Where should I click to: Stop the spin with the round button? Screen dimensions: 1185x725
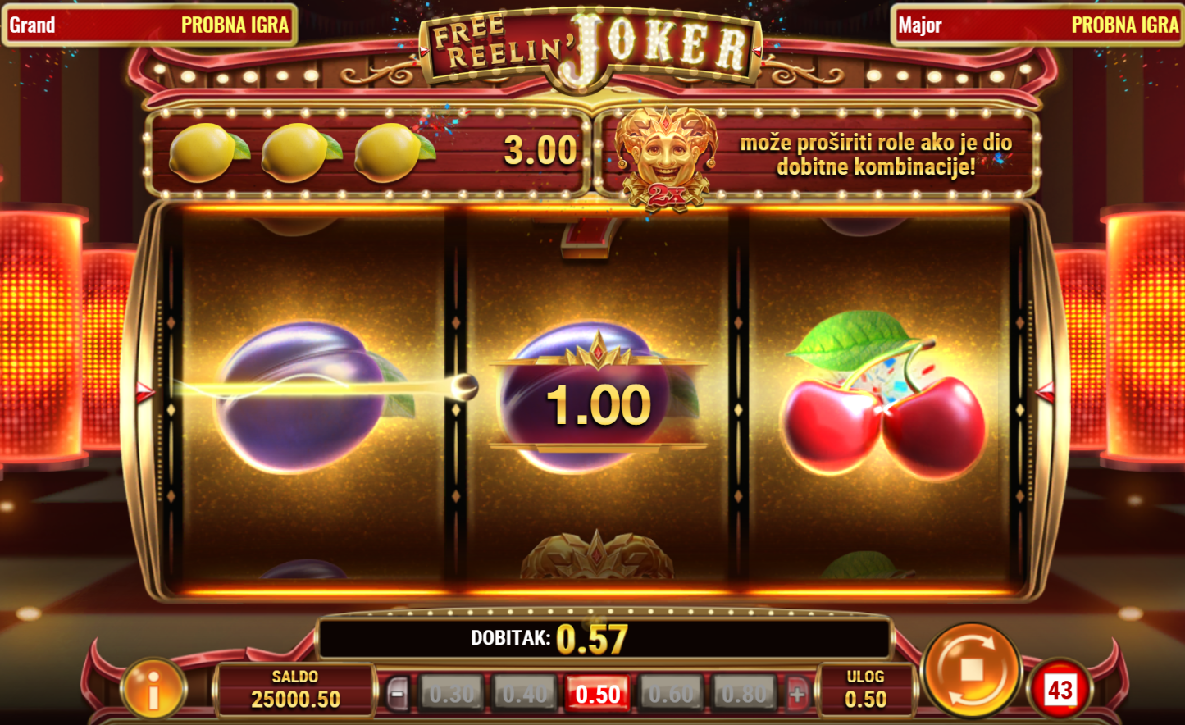pyautogui.click(x=972, y=670)
